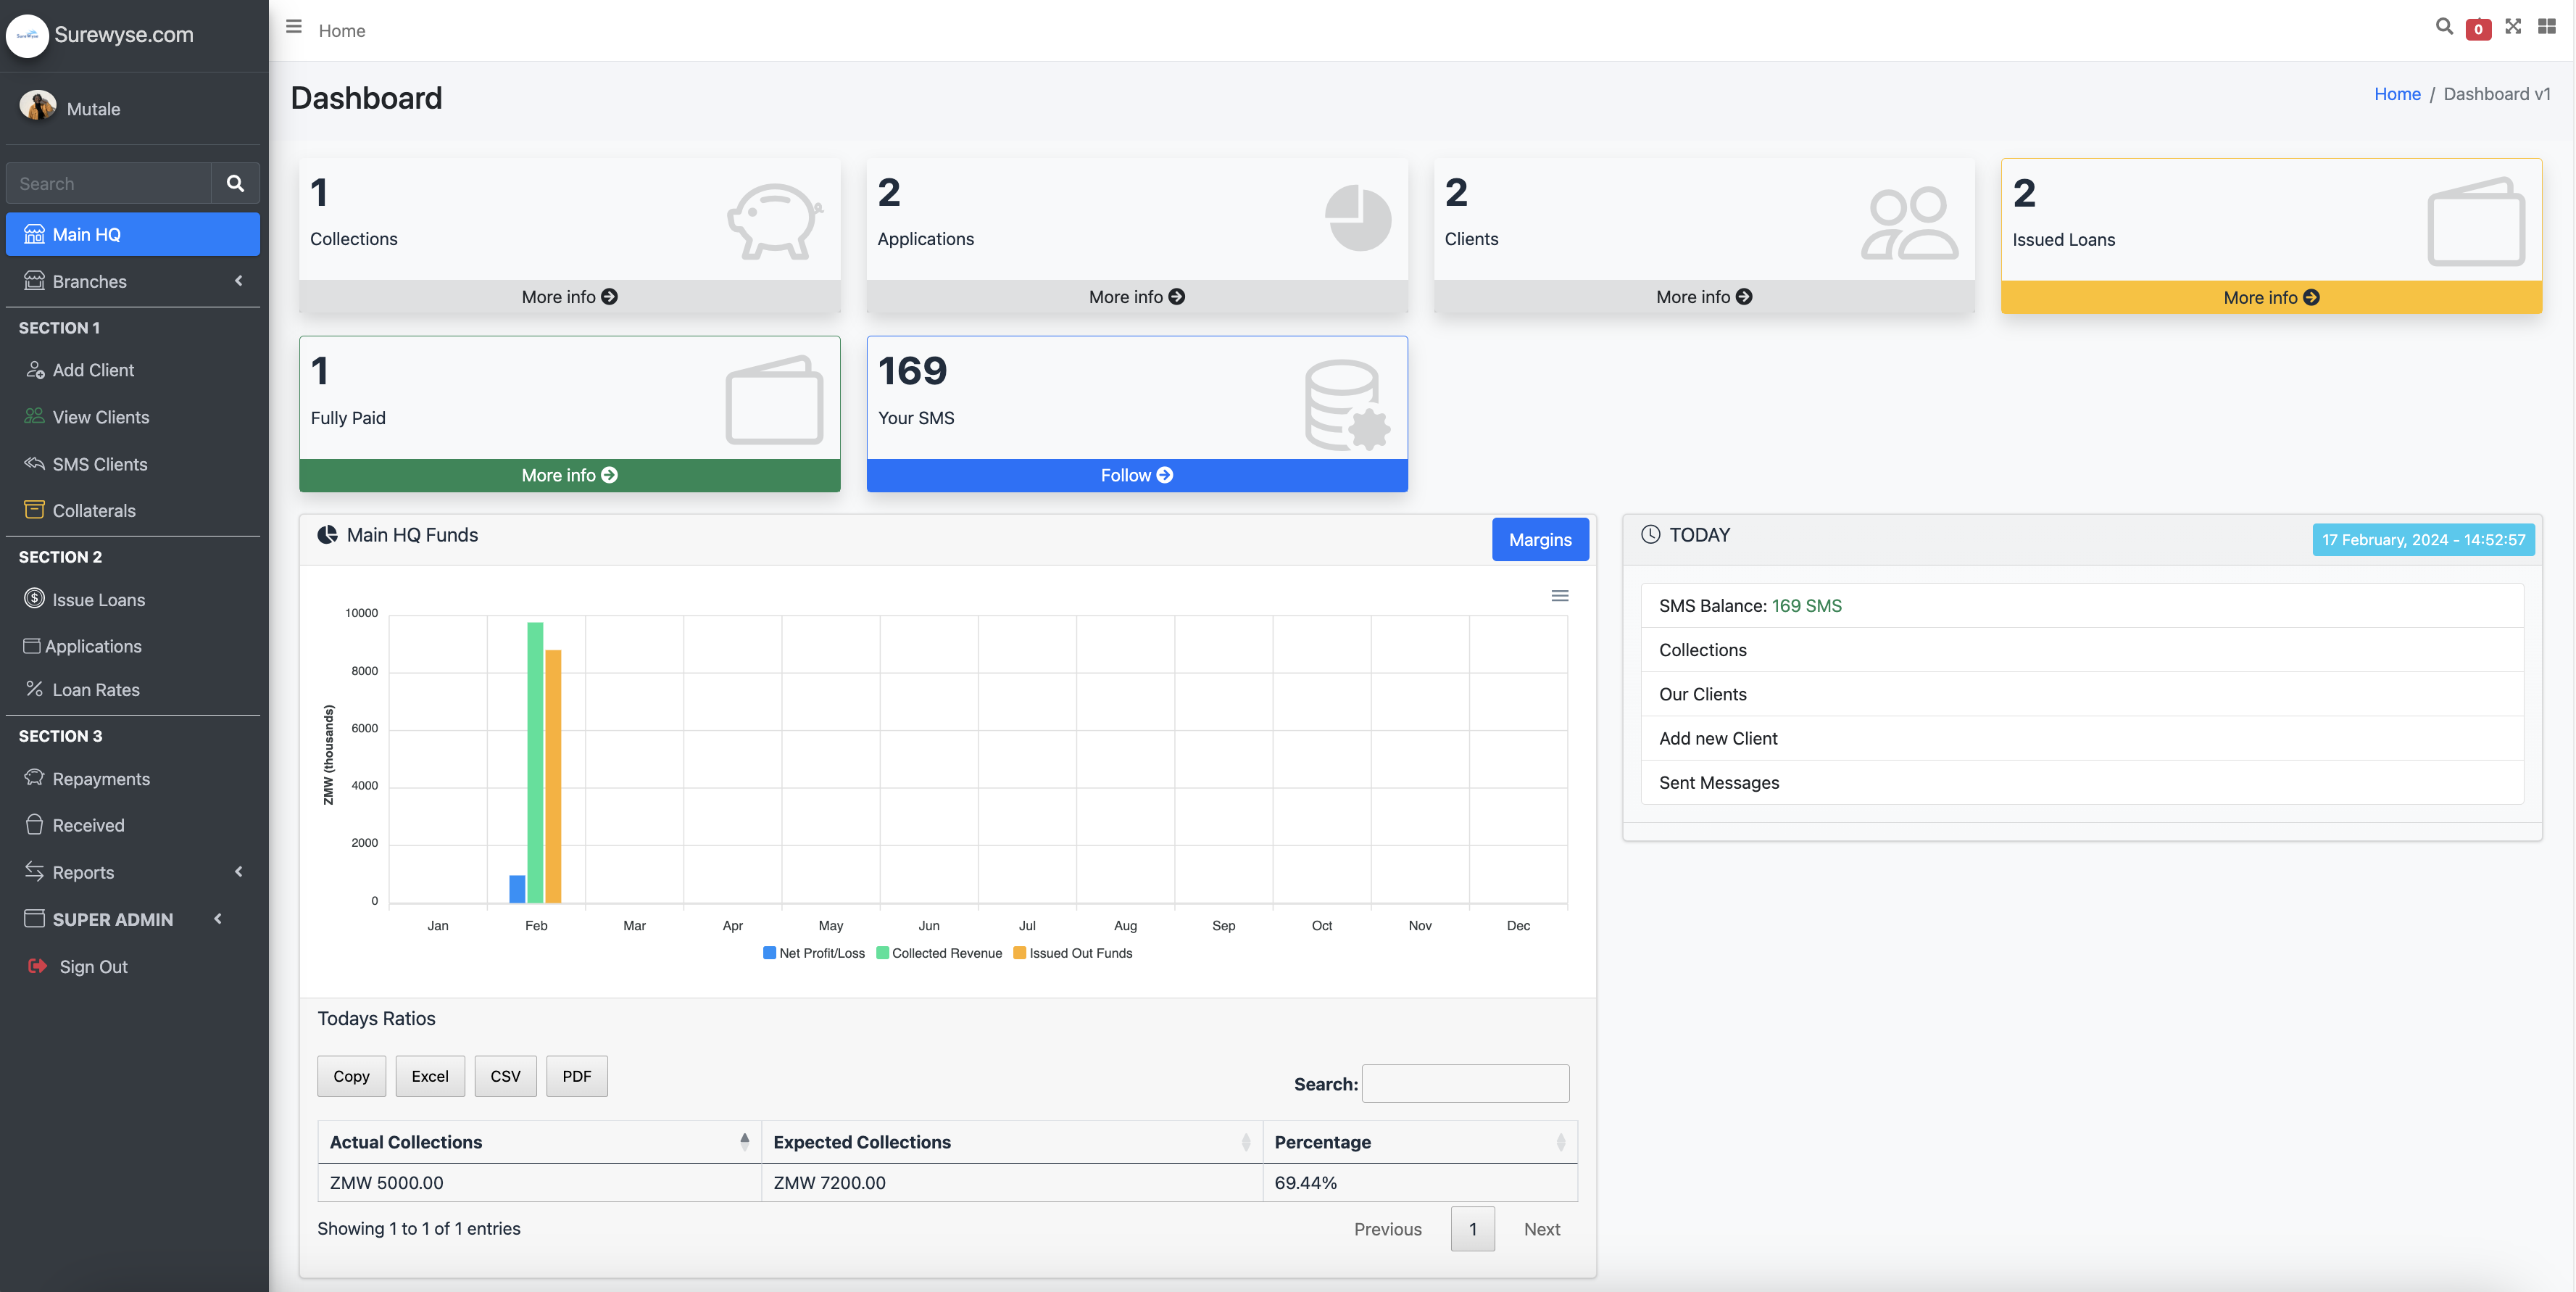The width and height of the screenshot is (2576, 1292).
Task: Sort by Actual Collections column
Action: click(539, 1141)
